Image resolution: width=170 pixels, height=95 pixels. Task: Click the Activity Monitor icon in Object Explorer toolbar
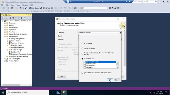24,18
